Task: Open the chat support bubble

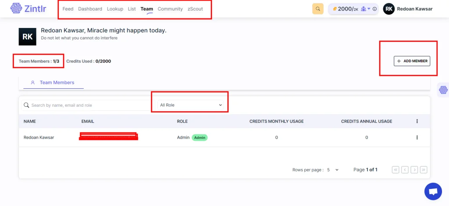Action: (x=433, y=191)
